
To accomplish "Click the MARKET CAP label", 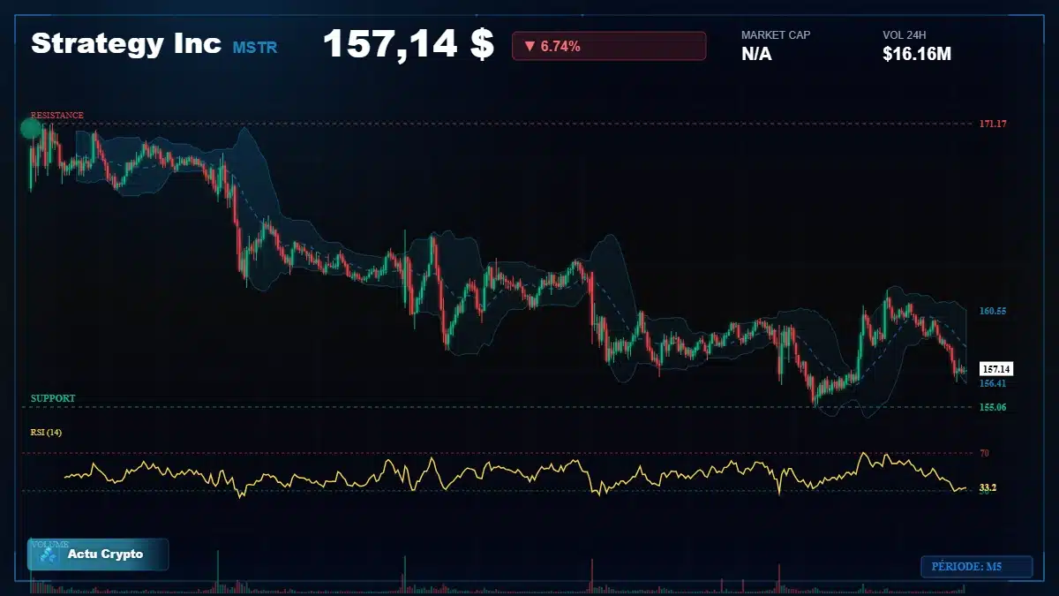I will (x=776, y=35).
